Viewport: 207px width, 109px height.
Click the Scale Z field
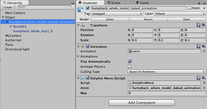(x=195, y=40)
